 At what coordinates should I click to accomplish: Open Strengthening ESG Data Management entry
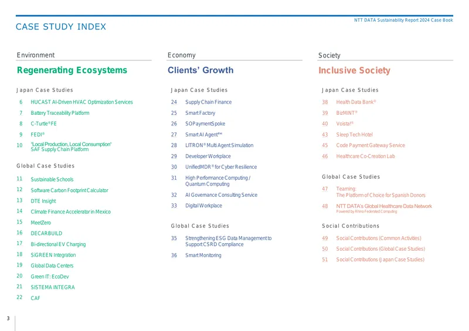coord(229,241)
